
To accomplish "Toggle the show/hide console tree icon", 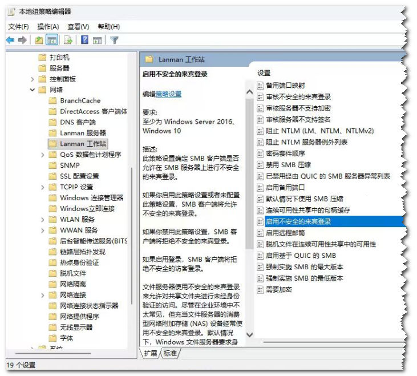I will coord(52,40).
